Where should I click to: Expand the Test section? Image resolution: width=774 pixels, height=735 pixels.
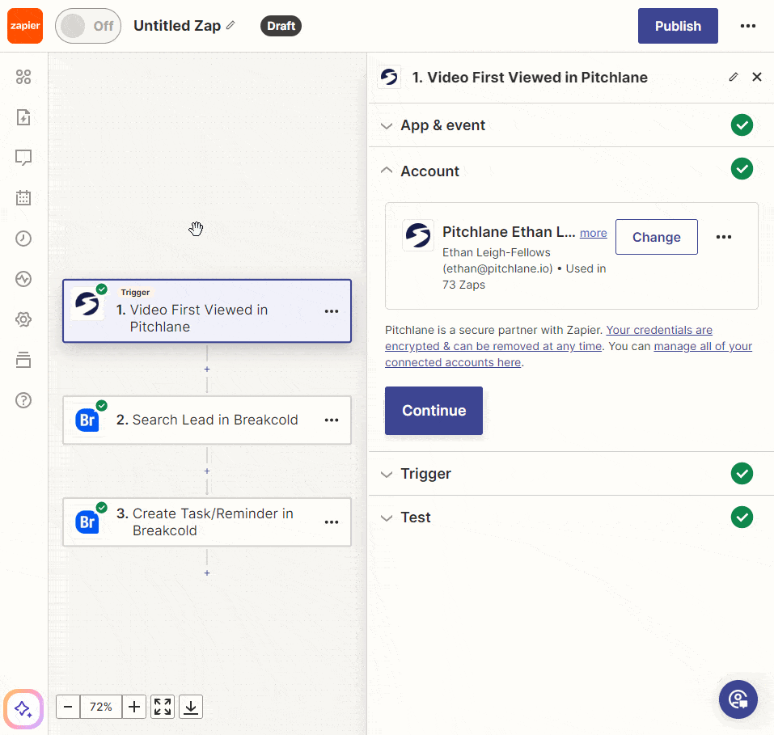click(x=571, y=517)
